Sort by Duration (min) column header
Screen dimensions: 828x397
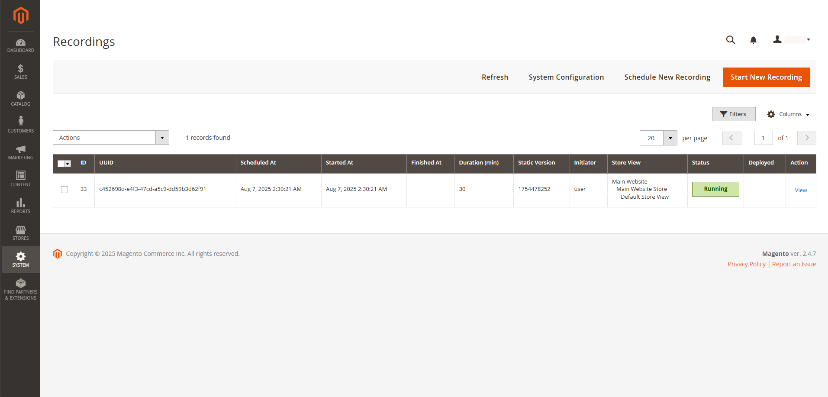[x=484, y=164]
